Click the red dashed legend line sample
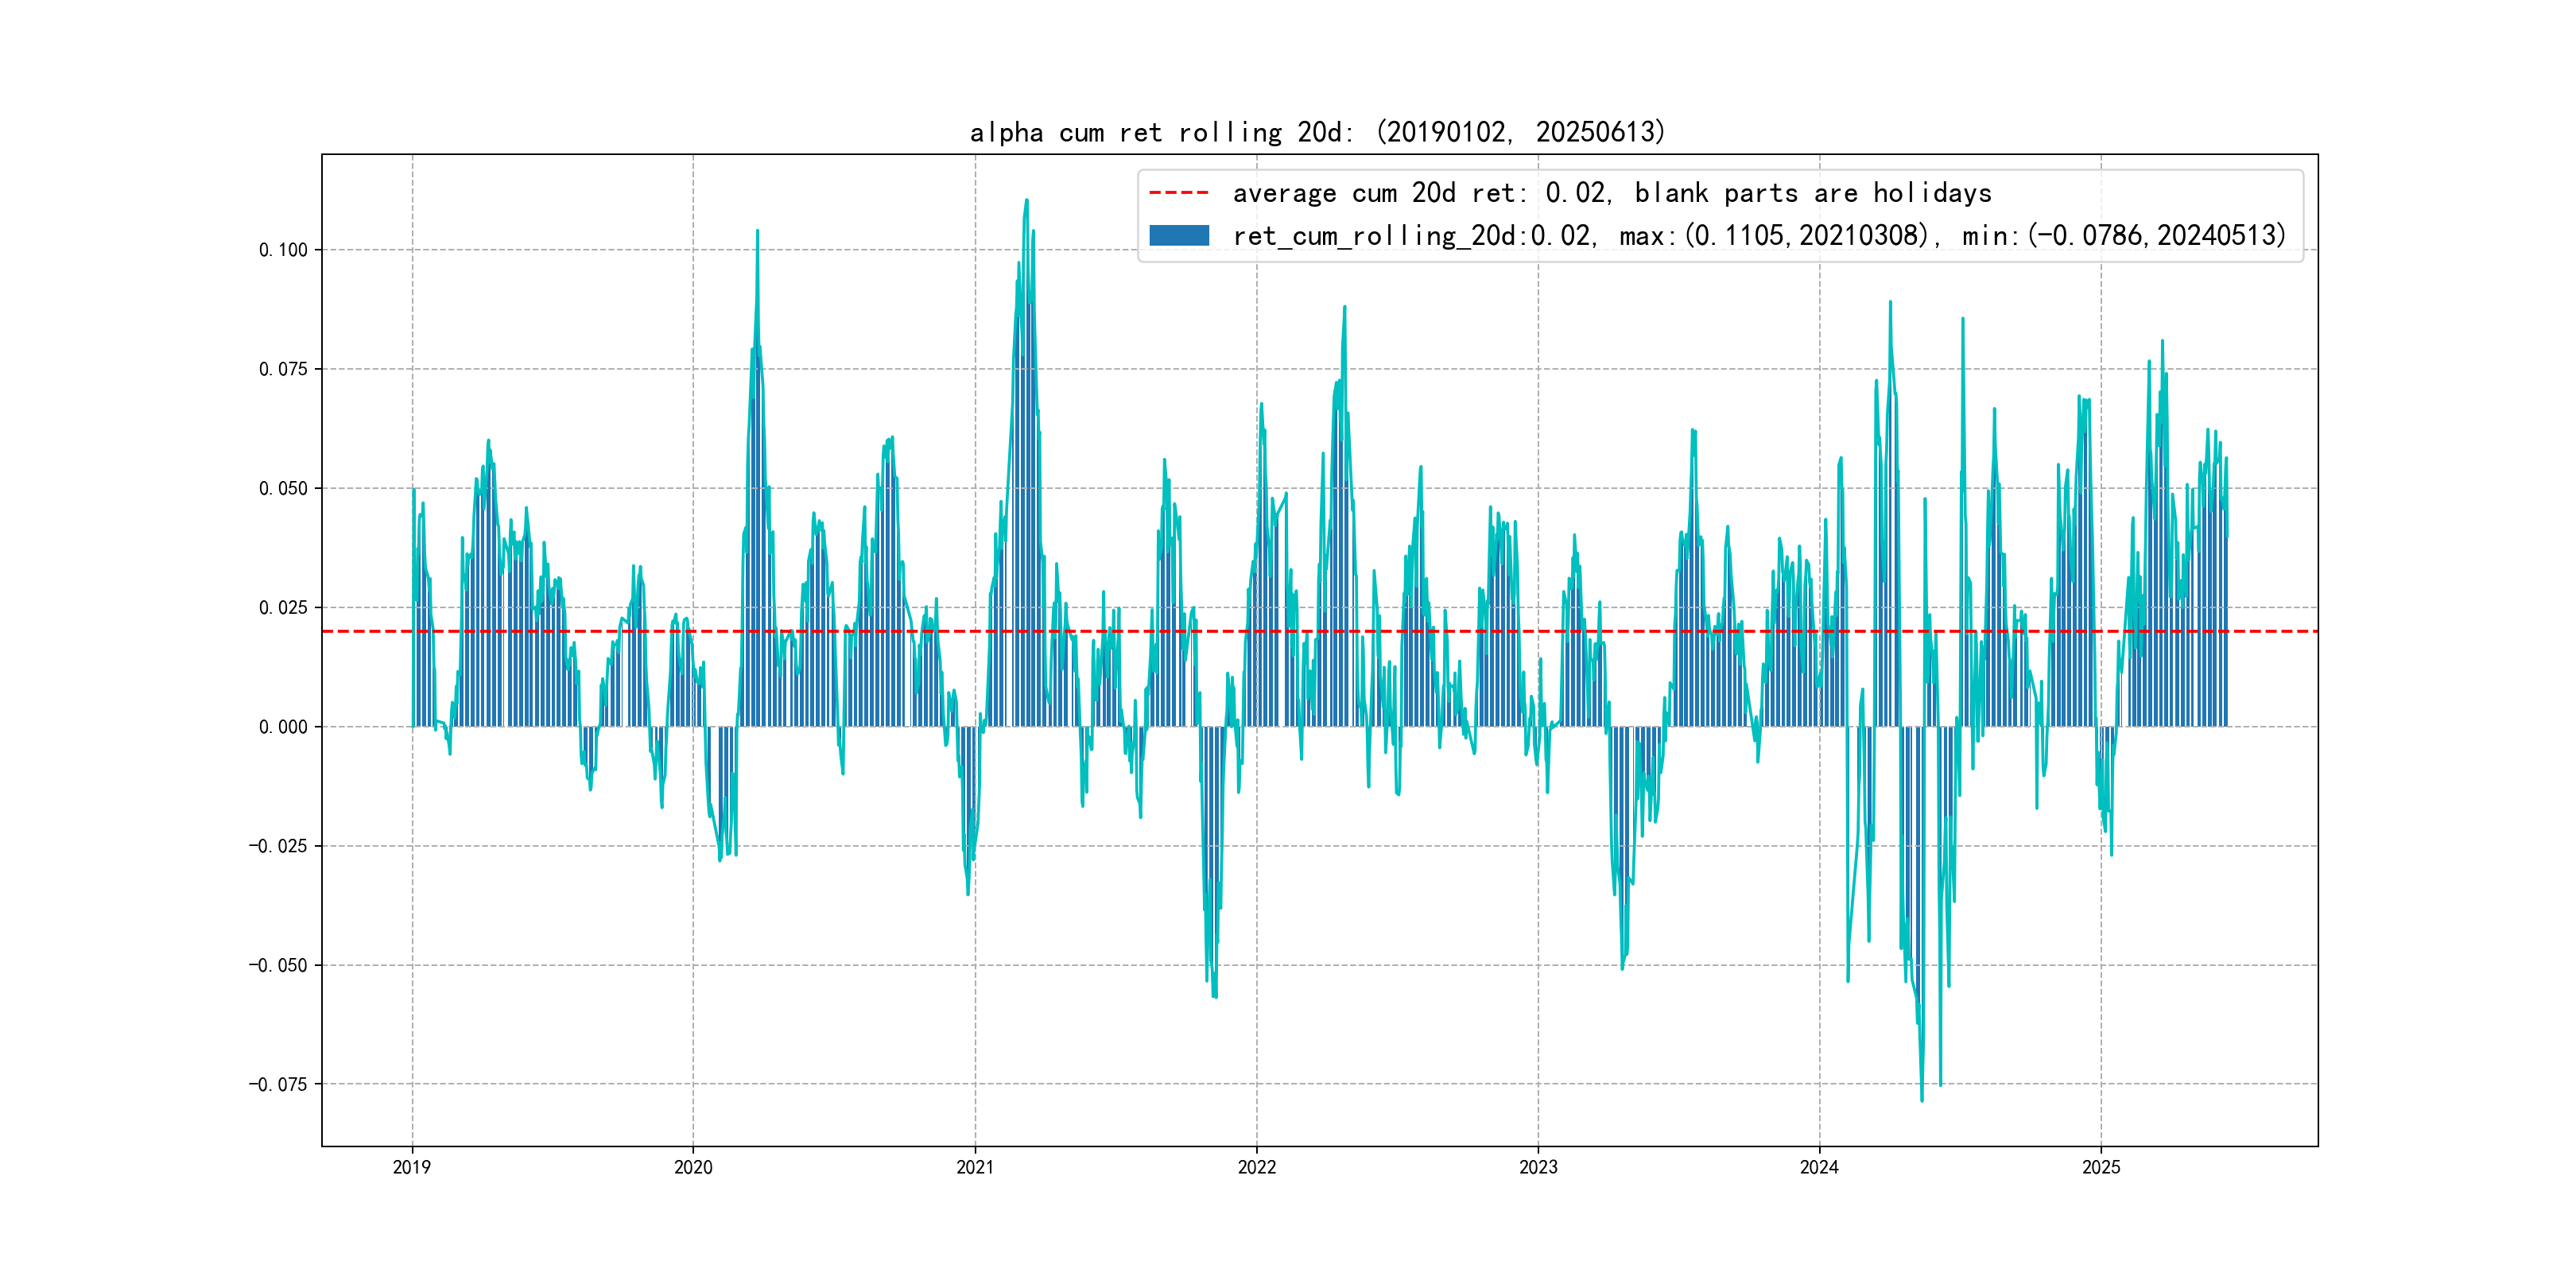Image resolution: width=2576 pixels, height=1288 pixels. 1178,193
